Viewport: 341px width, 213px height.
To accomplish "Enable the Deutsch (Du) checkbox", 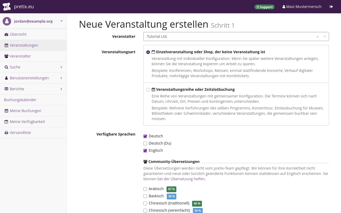I will click(145, 144).
